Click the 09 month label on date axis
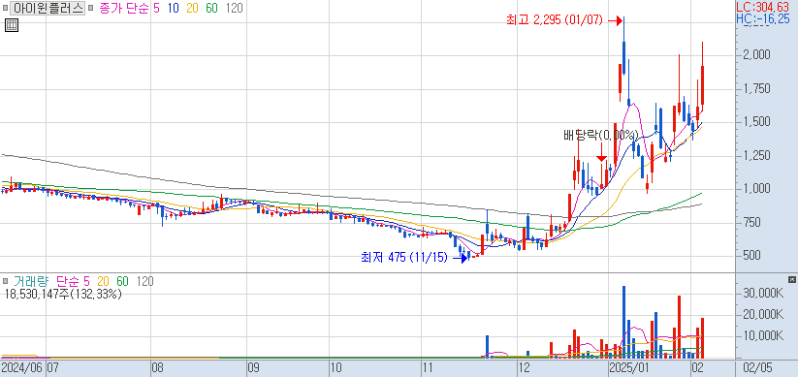Image resolution: width=798 pixels, height=377 pixels. click(x=253, y=368)
